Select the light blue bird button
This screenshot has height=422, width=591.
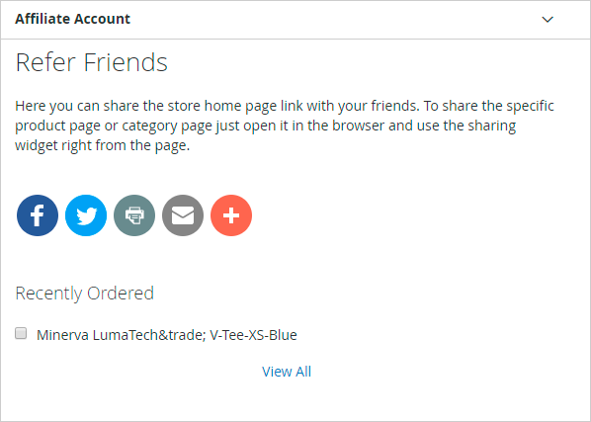pos(86,215)
